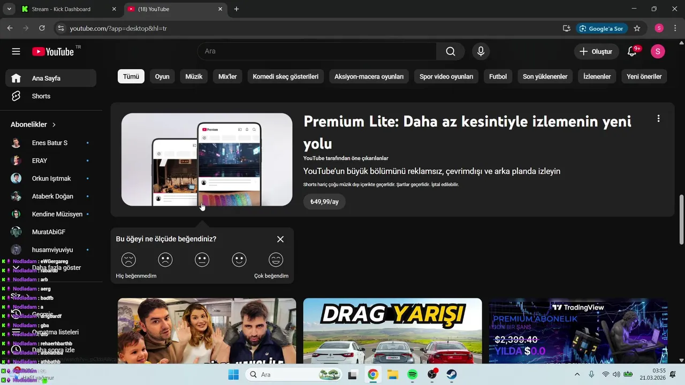685x385 pixels.
Task: Select the smiling face rating
Action: (239, 260)
